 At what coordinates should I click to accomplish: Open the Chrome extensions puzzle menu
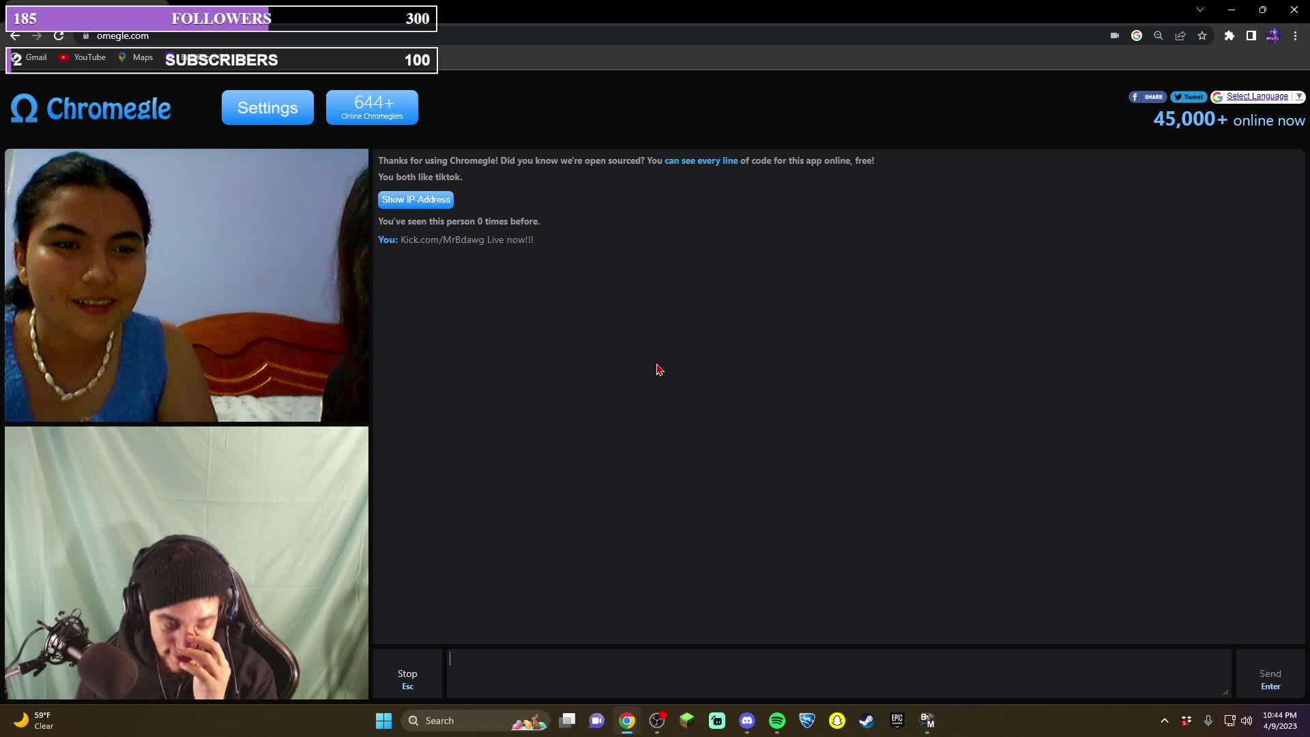pyautogui.click(x=1229, y=35)
